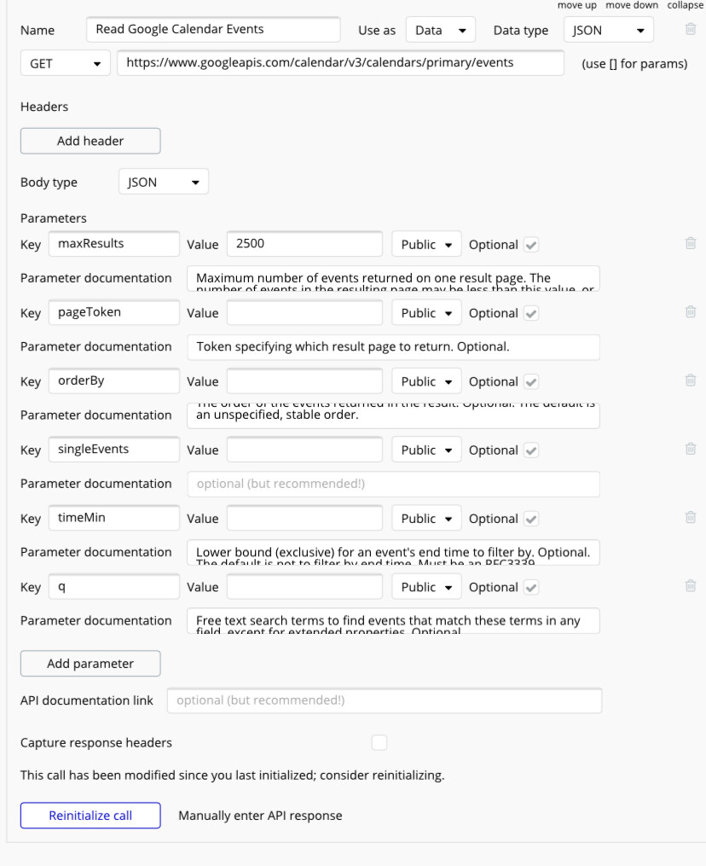Viewport: 706px width, 866px height.
Task: Delete the timeMin parameter row
Action: [691, 517]
